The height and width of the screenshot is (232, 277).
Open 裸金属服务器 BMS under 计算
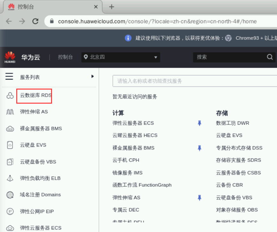pyautogui.click(x=134, y=148)
